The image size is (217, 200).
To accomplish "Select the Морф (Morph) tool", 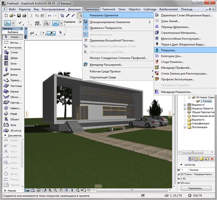I will (13, 114).
